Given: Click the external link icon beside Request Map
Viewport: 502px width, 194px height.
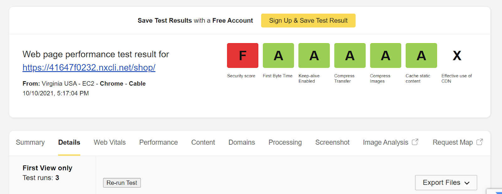Looking at the screenshot, I should tap(479, 142).
